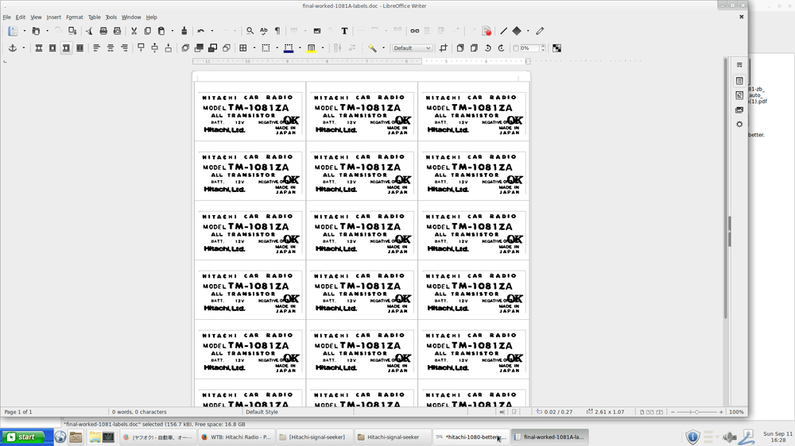Open the Borders dropdown arrow
Screen dimensions: 795x446
pyautogui.click(x=254, y=48)
